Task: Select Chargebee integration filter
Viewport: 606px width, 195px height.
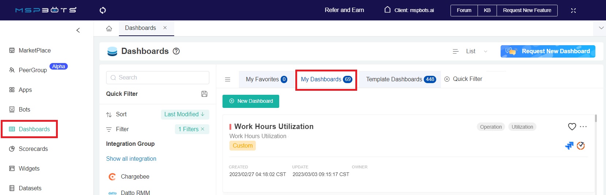Action: tap(135, 177)
